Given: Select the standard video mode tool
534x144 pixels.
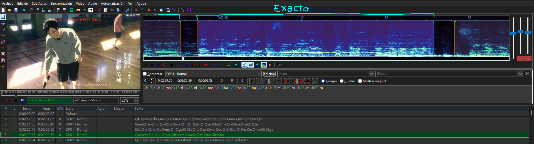Looking at the screenshot, I should point(3,17).
